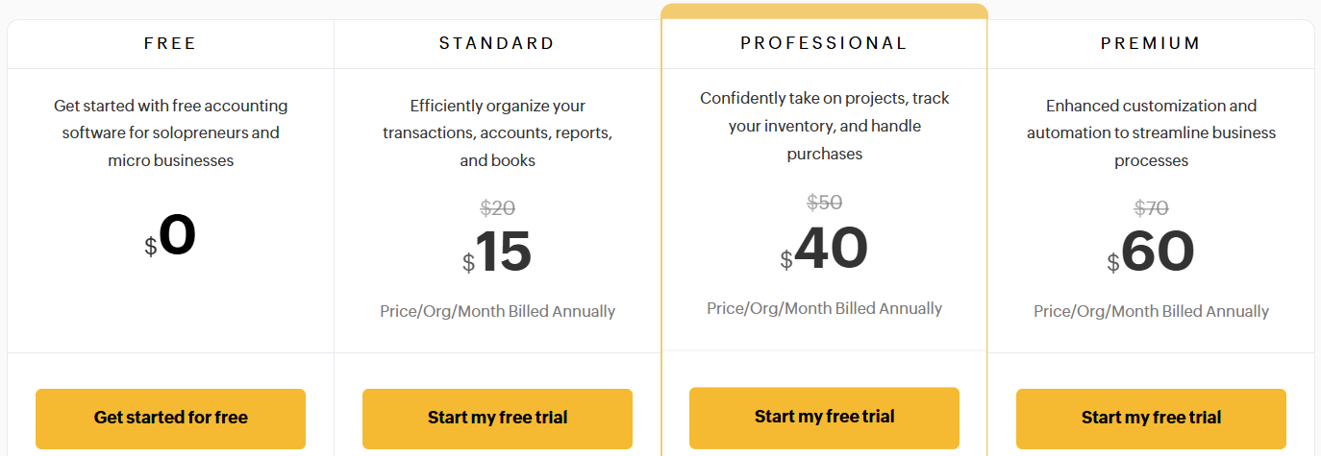Screen dimensions: 1321x456
Task: Click the Professional plan description about tracking inventory
Action: tap(824, 126)
